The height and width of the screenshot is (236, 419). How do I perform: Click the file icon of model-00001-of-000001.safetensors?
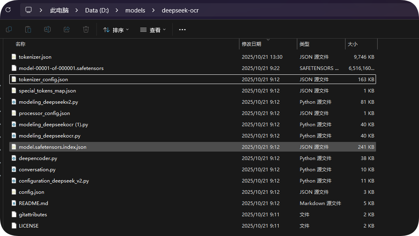pyautogui.click(x=14, y=68)
